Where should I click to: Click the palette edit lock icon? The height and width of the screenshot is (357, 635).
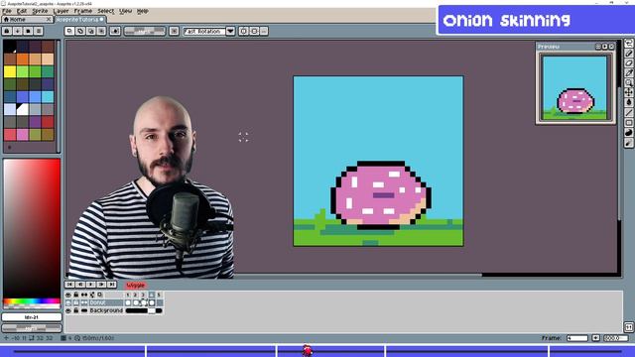click(7, 31)
